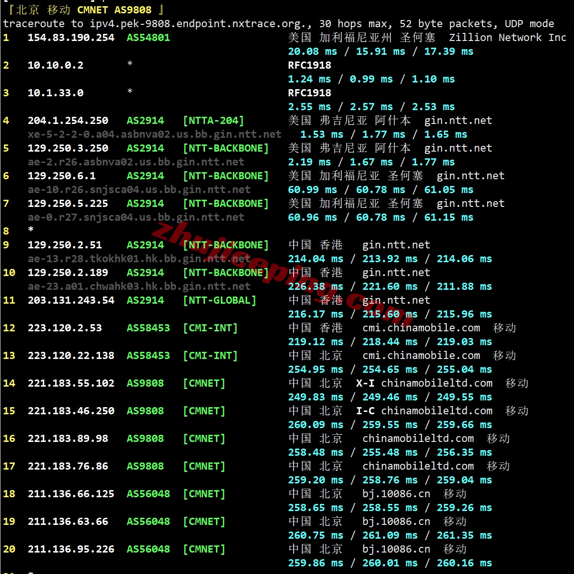Click hostname ae-13.r28.tkokhk01.hk.bb.gin.ntt.net
This screenshot has height=574, width=574.
pos(139,259)
